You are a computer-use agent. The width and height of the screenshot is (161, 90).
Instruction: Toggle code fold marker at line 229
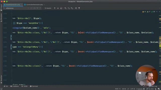(12, 61)
